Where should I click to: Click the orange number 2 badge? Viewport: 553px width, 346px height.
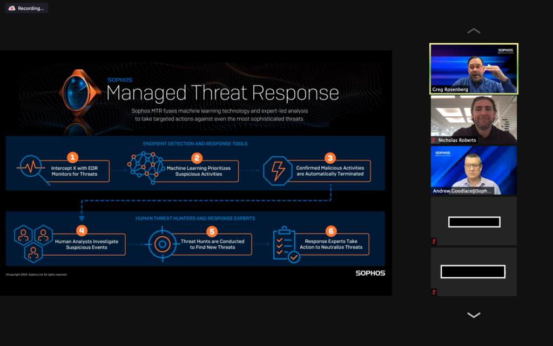[197, 158]
